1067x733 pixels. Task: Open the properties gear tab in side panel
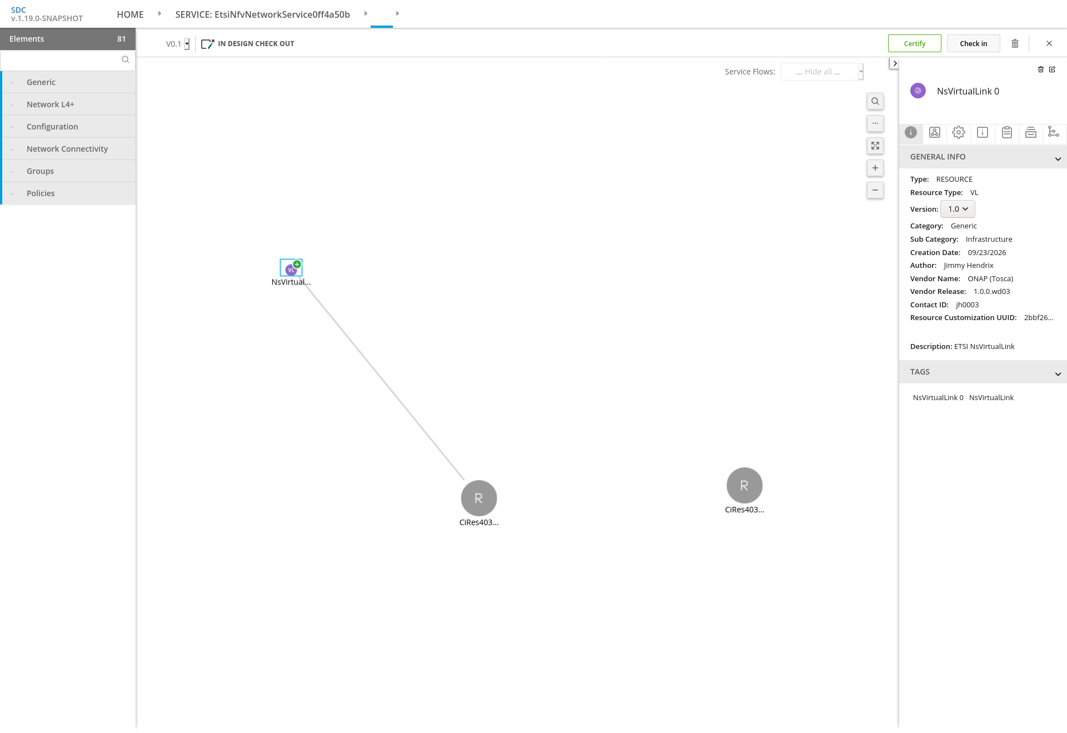click(959, 132)
